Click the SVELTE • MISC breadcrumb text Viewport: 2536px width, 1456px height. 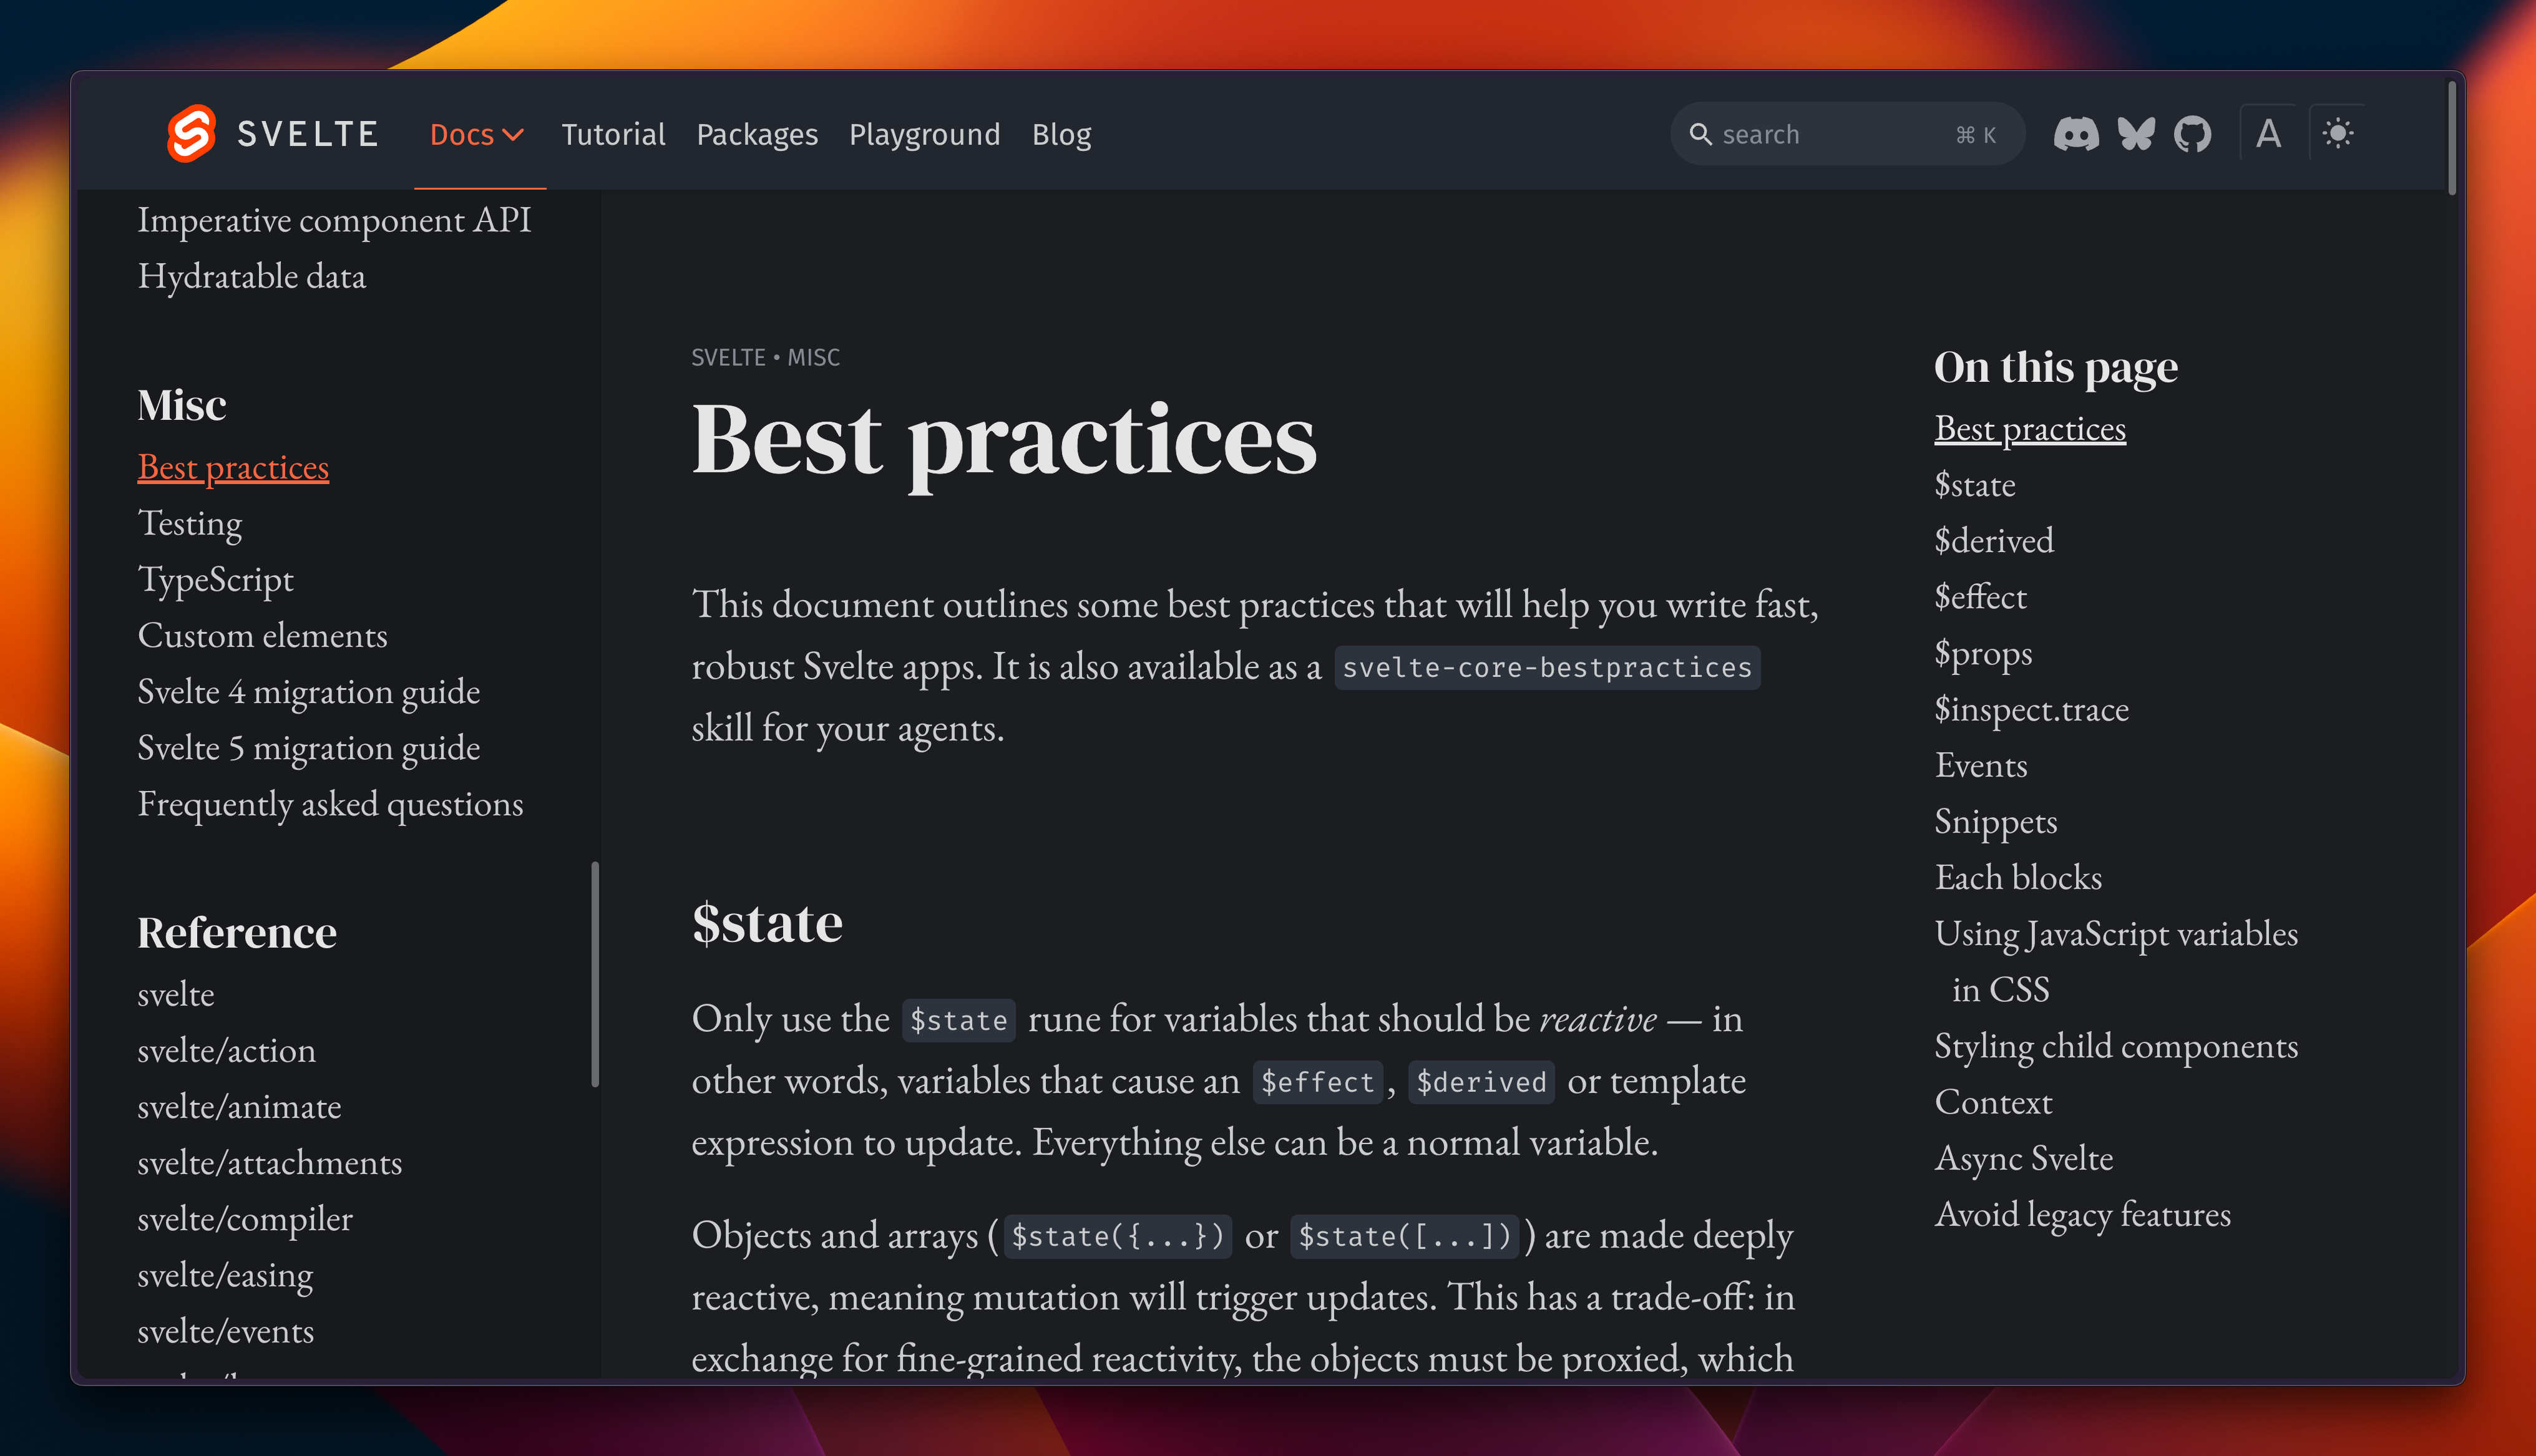[x=765, y=357]
